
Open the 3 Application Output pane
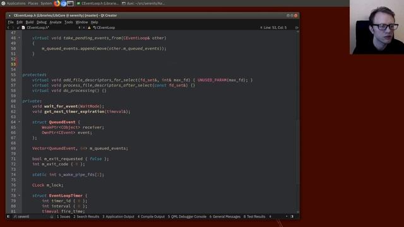click(118, 216)
